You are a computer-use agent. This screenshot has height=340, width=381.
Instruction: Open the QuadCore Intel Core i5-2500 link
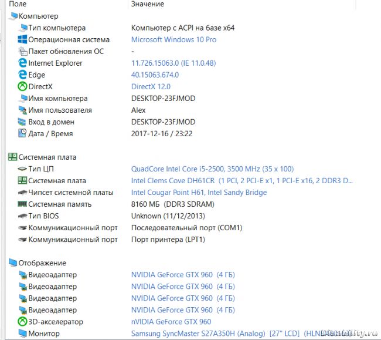[212, 169]
